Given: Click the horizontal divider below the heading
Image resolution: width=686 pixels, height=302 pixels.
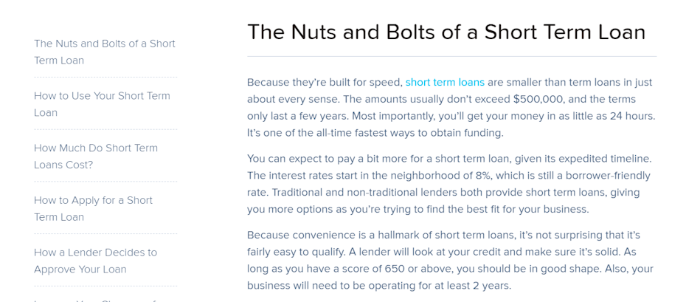Looking at the screenshot, I should point(451,56).
